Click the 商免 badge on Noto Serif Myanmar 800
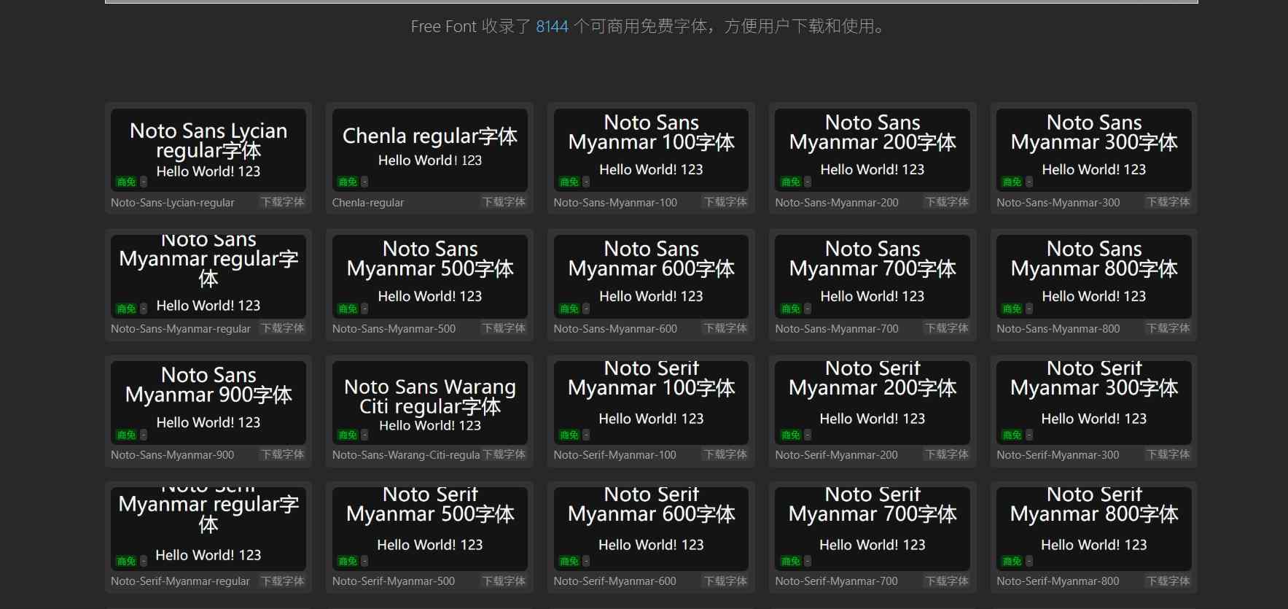The width and height of the screenshot is (1288, 609). [1012, 562]
